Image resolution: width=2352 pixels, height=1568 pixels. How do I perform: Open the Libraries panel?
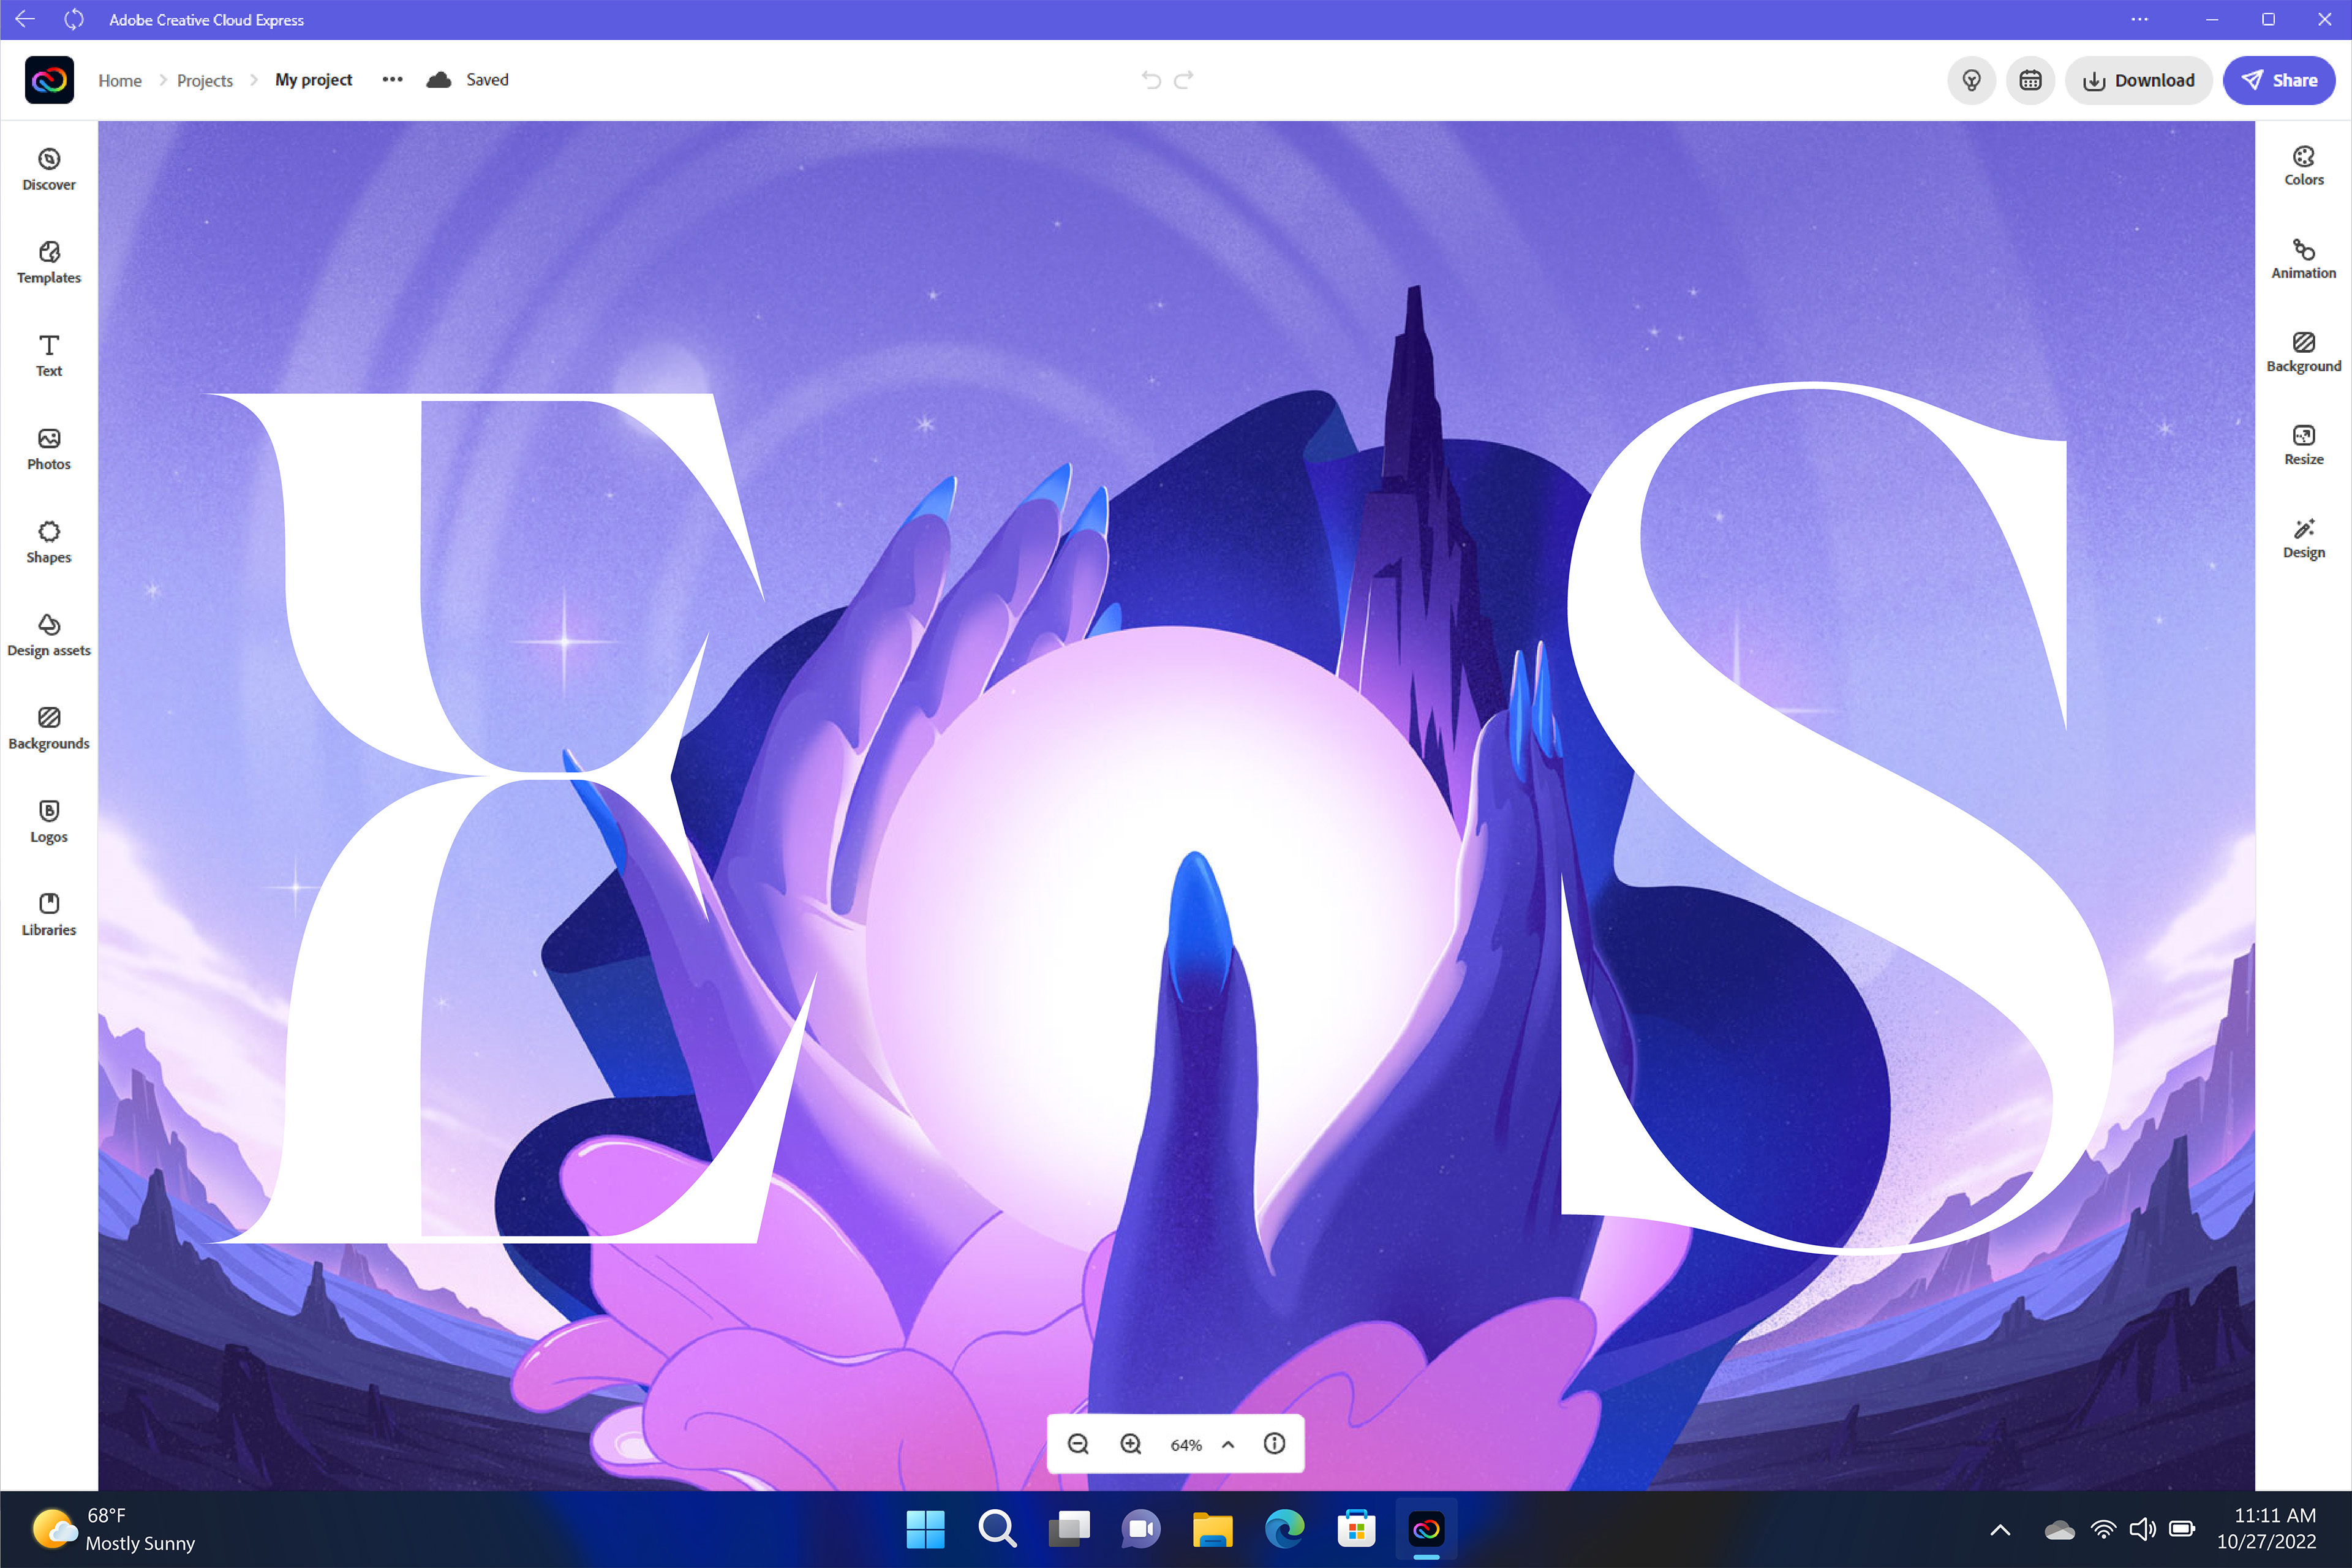[49, 914]
